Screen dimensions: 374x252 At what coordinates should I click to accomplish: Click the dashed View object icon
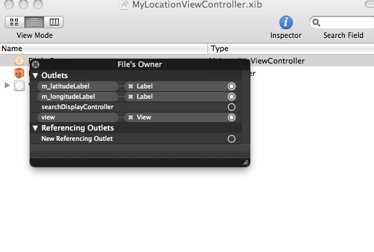19,86
